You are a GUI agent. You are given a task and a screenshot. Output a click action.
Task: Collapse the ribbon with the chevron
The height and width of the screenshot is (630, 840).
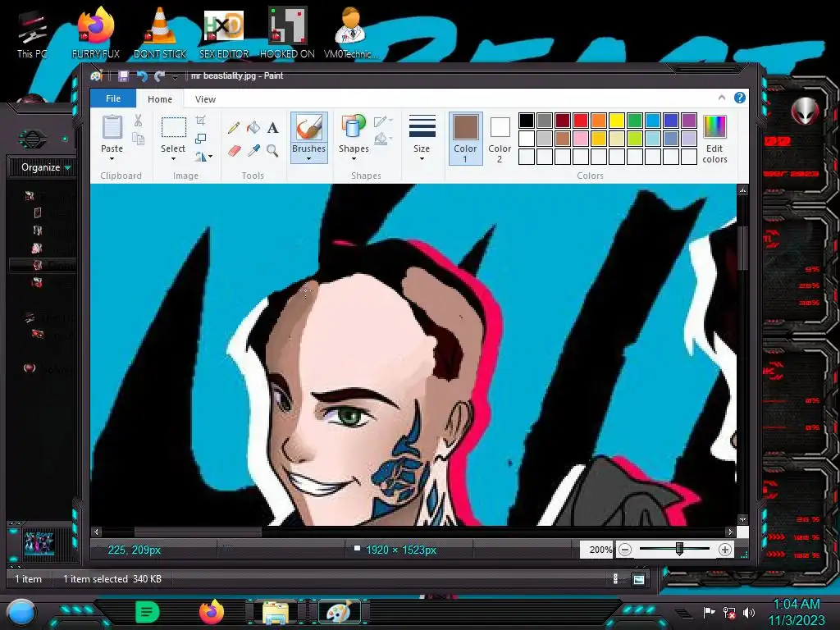click(722, 98)
